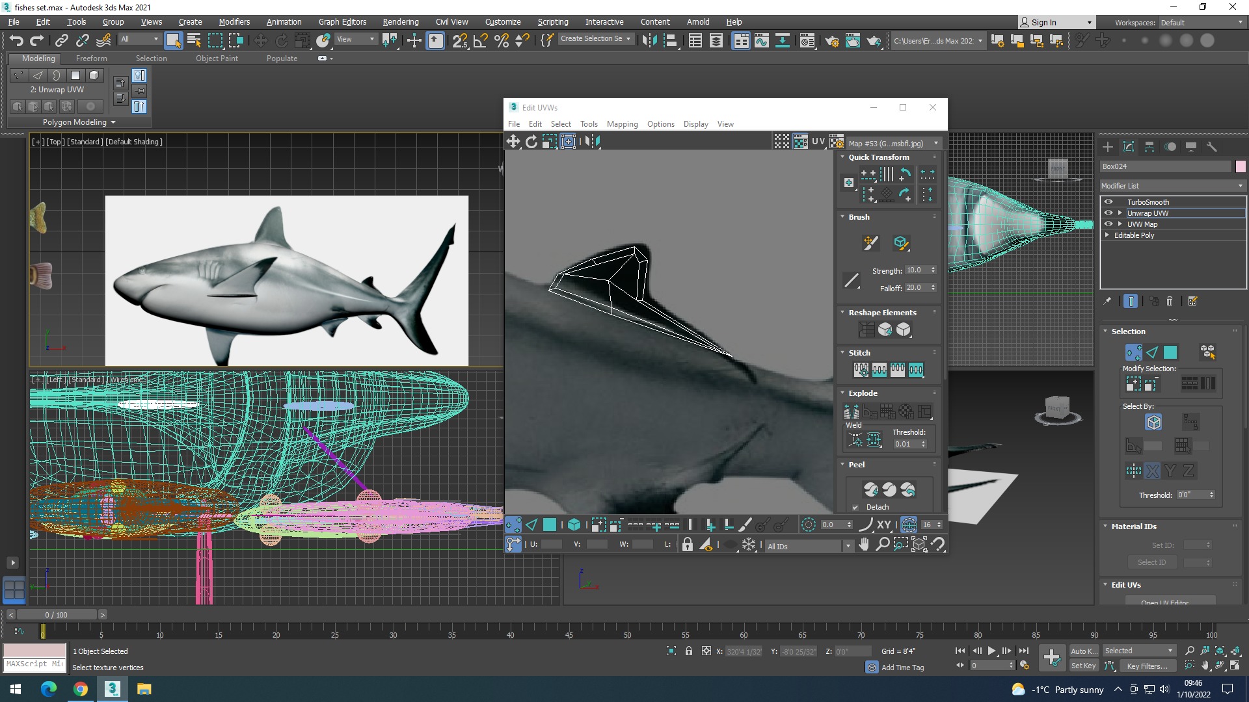Click Zoom magnifier in Edit UVWs
The width and height of the screenshot is (1249, 702).
point(882,544)
